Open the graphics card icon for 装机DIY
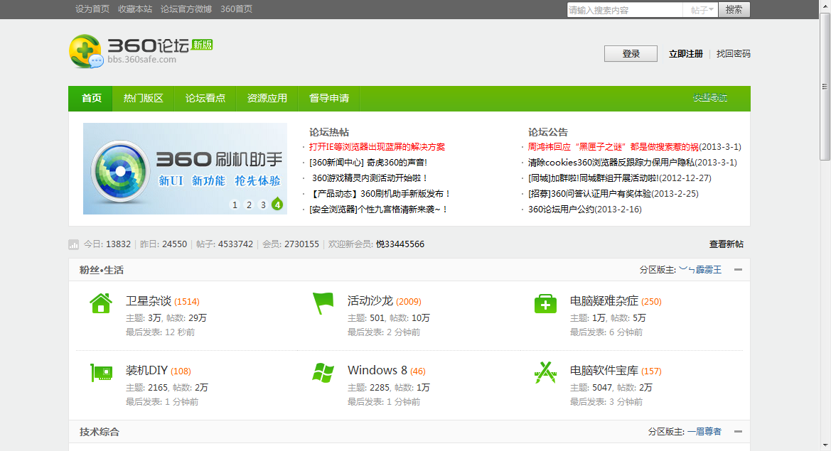831x451 pixels. click(x=101, y=373)
